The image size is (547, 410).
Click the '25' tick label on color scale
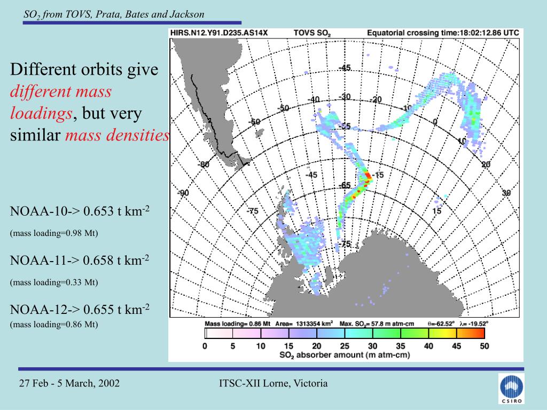click(x=345, y=346)
